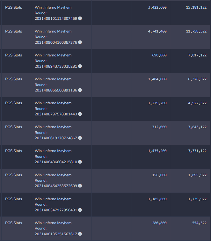The height and width of the screenshot is (241, 211).
Task: Click Win : Inferno Mayhem text in 3,331,122 row
Action: click(53, 151)
